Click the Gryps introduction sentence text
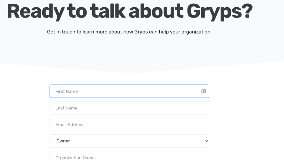Viewport: 284px width, 167px height. (x=130, y=31)
